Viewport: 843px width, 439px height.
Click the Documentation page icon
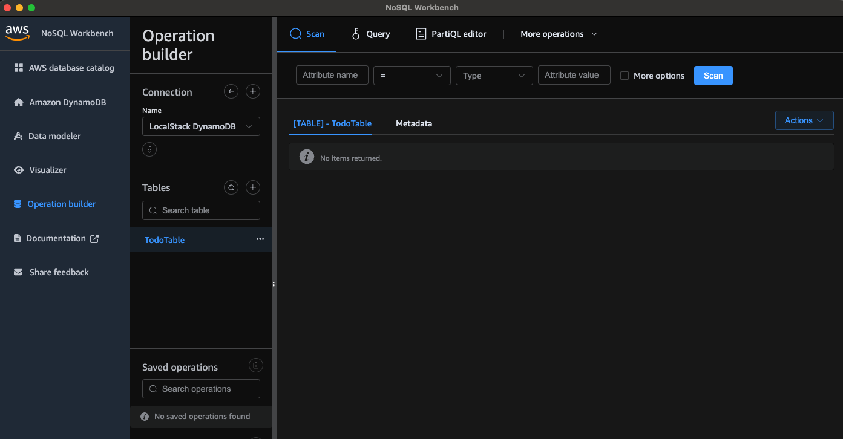coord(17,238)
